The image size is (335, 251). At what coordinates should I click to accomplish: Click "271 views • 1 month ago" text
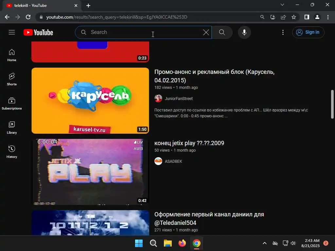[176, 230]
